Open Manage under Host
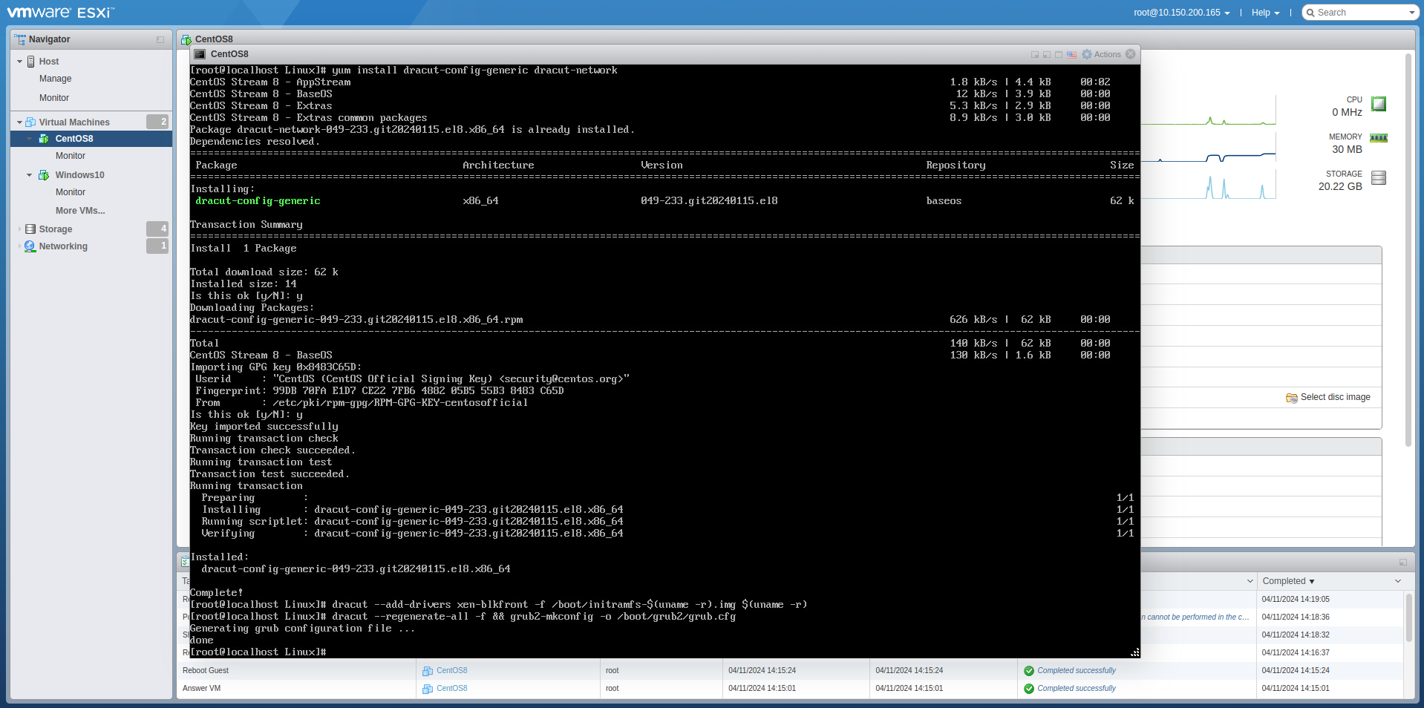Screen dimensions: 1424x708 point(56,79)
